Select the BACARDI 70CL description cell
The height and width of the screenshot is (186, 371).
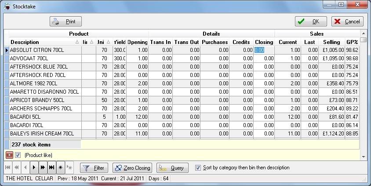point(45,125)
